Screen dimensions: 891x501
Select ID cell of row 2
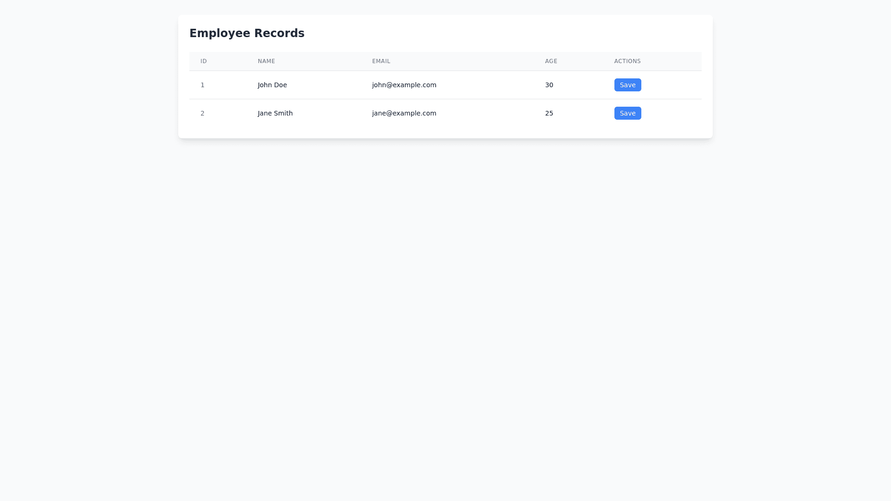[x=202, y=113]
